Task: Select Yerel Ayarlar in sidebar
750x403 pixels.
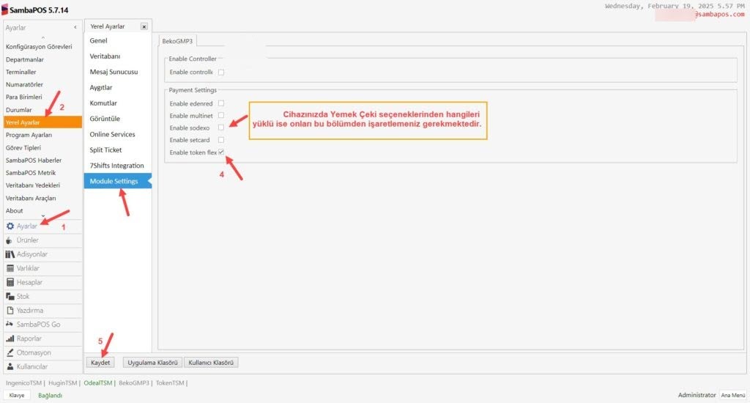Action: [42, 122]
